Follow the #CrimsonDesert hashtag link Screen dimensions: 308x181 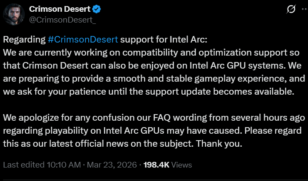(83, 40)
